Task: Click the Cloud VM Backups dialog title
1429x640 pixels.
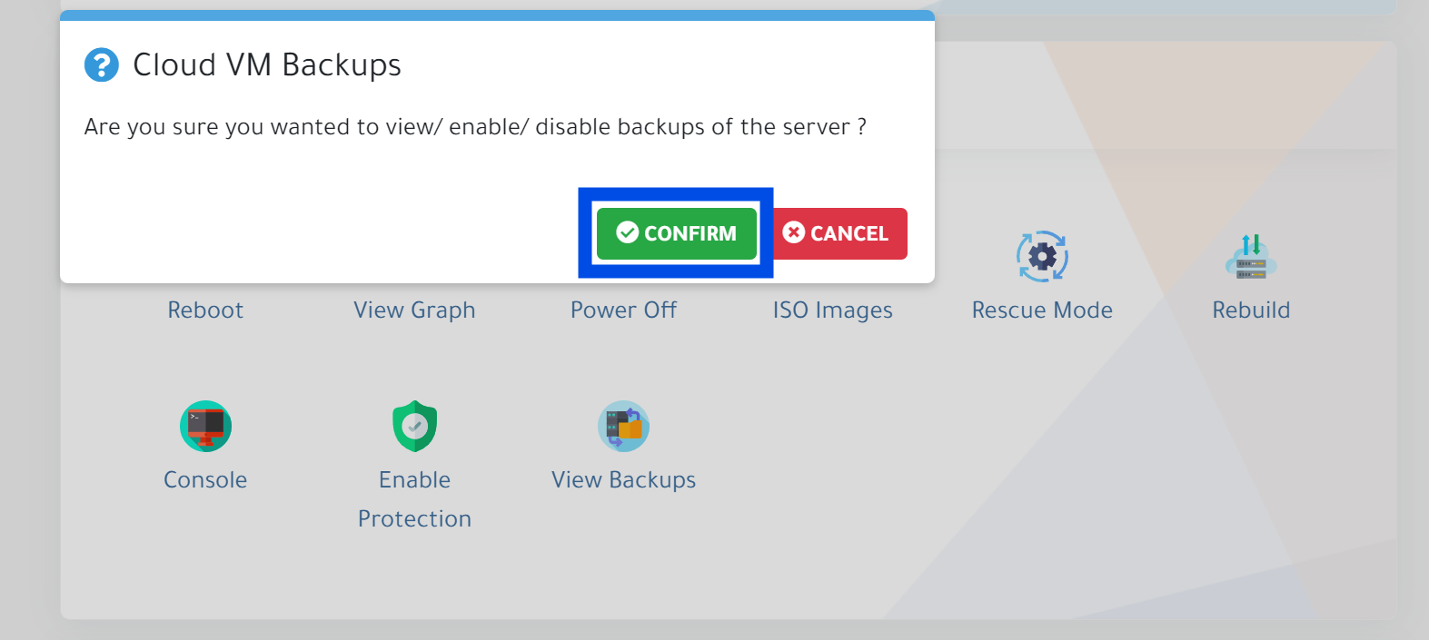Action: tap(267, 65)
